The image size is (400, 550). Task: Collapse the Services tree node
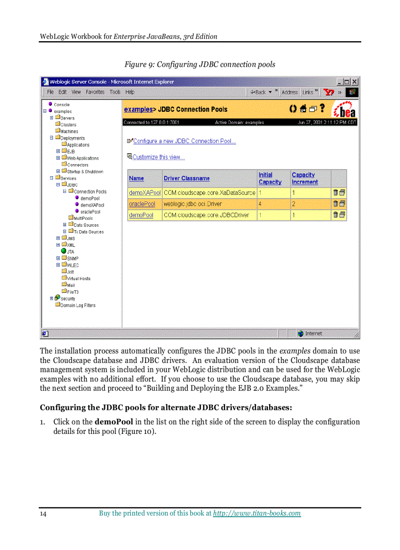51,178
